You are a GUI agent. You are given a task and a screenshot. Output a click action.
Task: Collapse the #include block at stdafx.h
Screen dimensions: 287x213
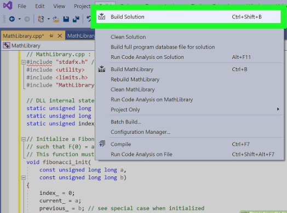[24, 62]
